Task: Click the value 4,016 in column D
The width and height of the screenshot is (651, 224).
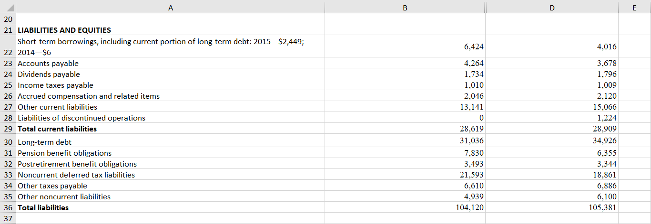Action: pos(607,47)
